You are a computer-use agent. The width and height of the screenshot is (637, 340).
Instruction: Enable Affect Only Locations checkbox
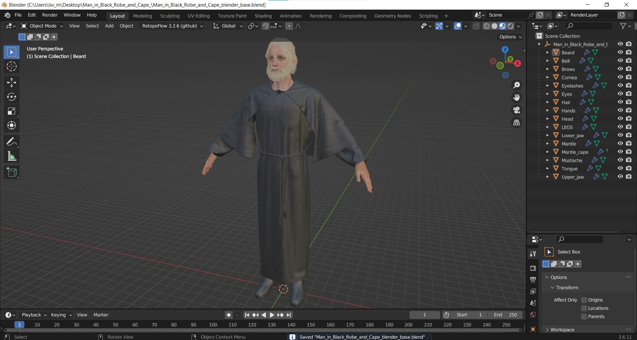[x=584, y=308]
